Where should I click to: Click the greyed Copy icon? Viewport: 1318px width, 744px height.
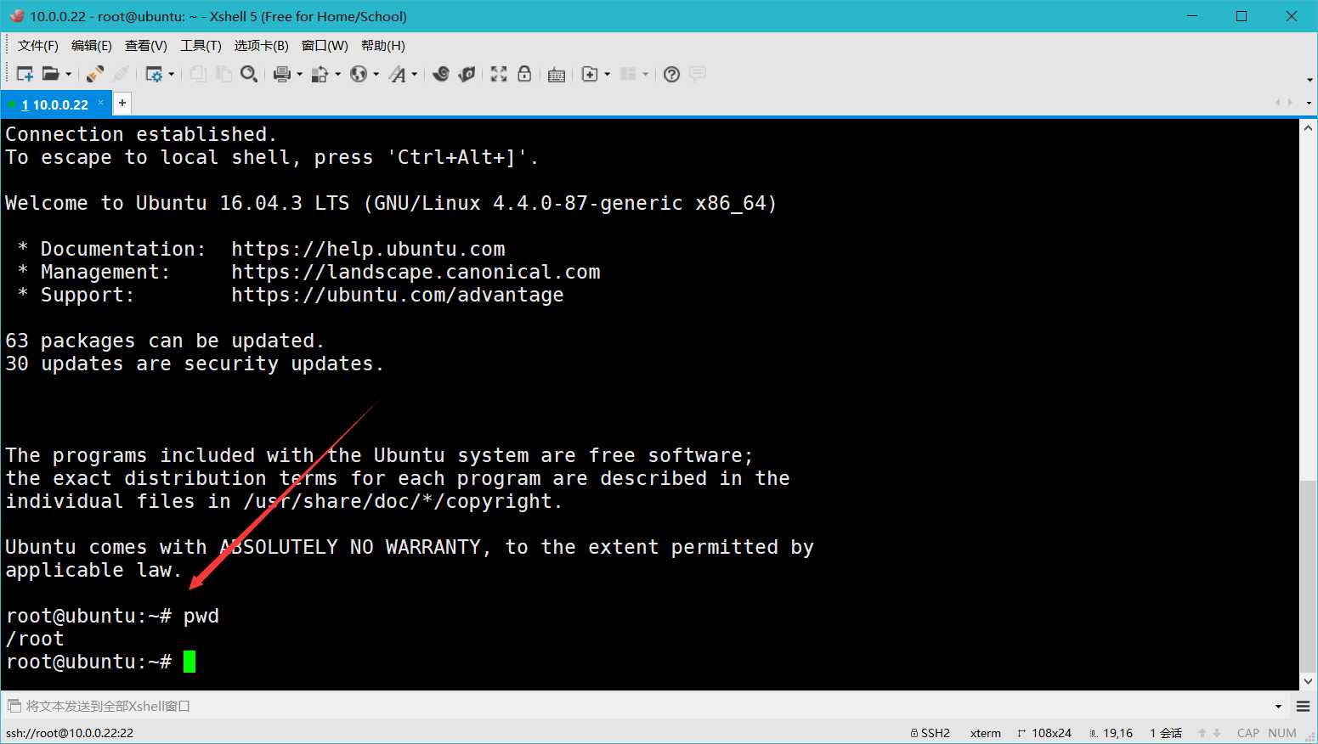(198, 75)
